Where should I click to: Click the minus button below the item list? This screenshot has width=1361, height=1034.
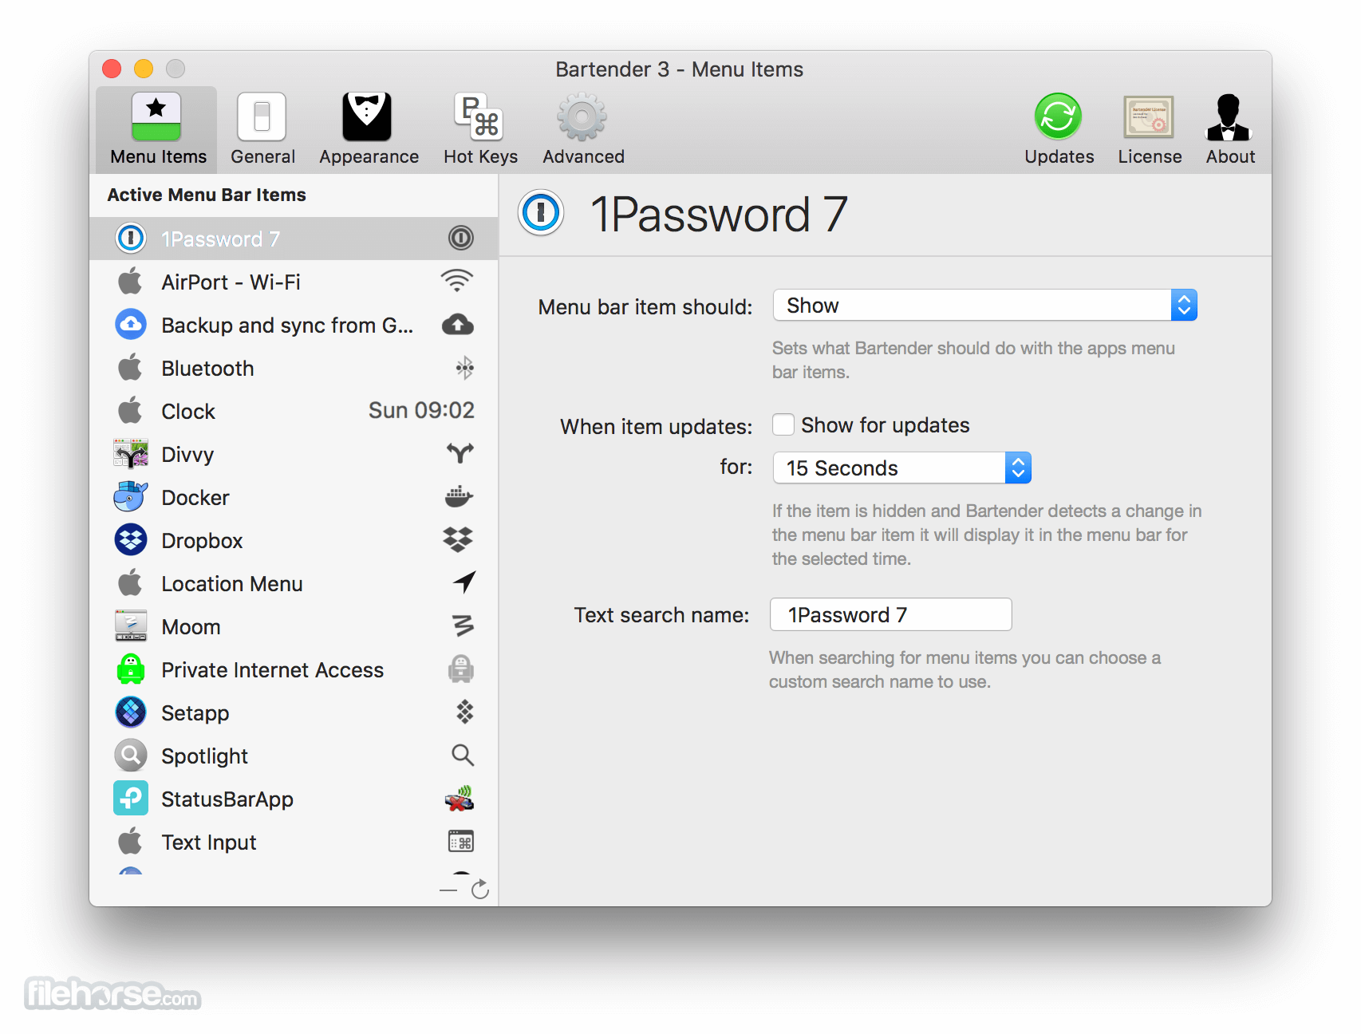coord(448,890)
